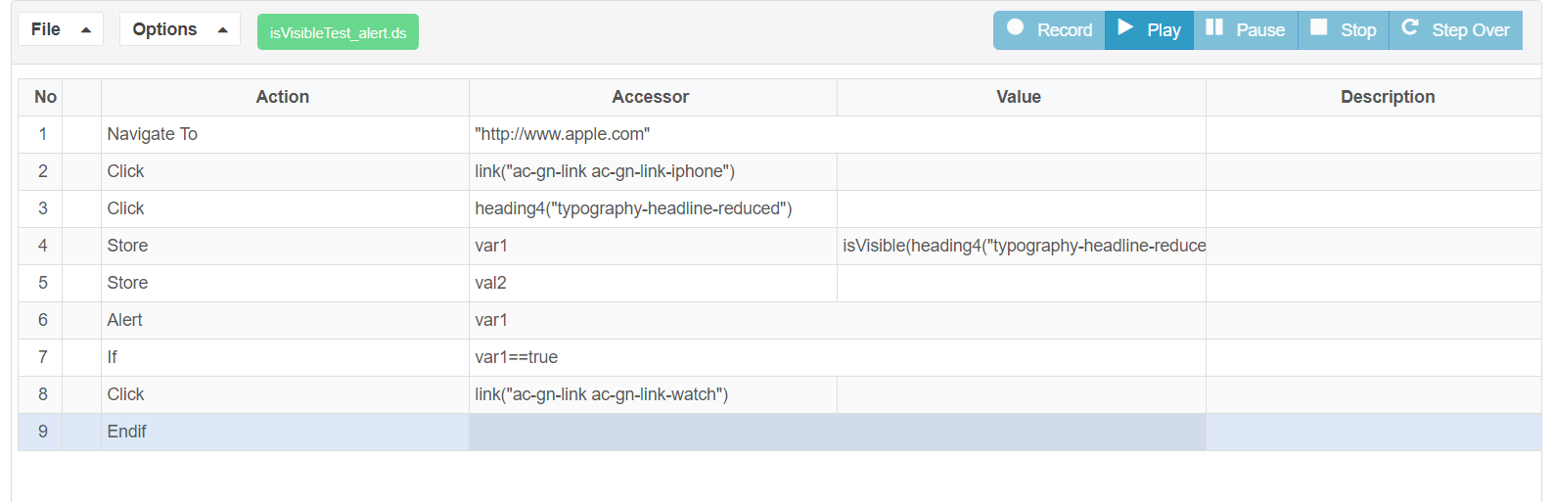Click the Step Over button
The height and width of the screenshot is (502, 1552).
point(1455,30)
